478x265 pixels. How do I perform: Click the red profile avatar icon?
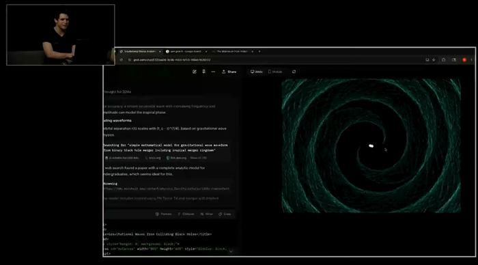[464, 60]
